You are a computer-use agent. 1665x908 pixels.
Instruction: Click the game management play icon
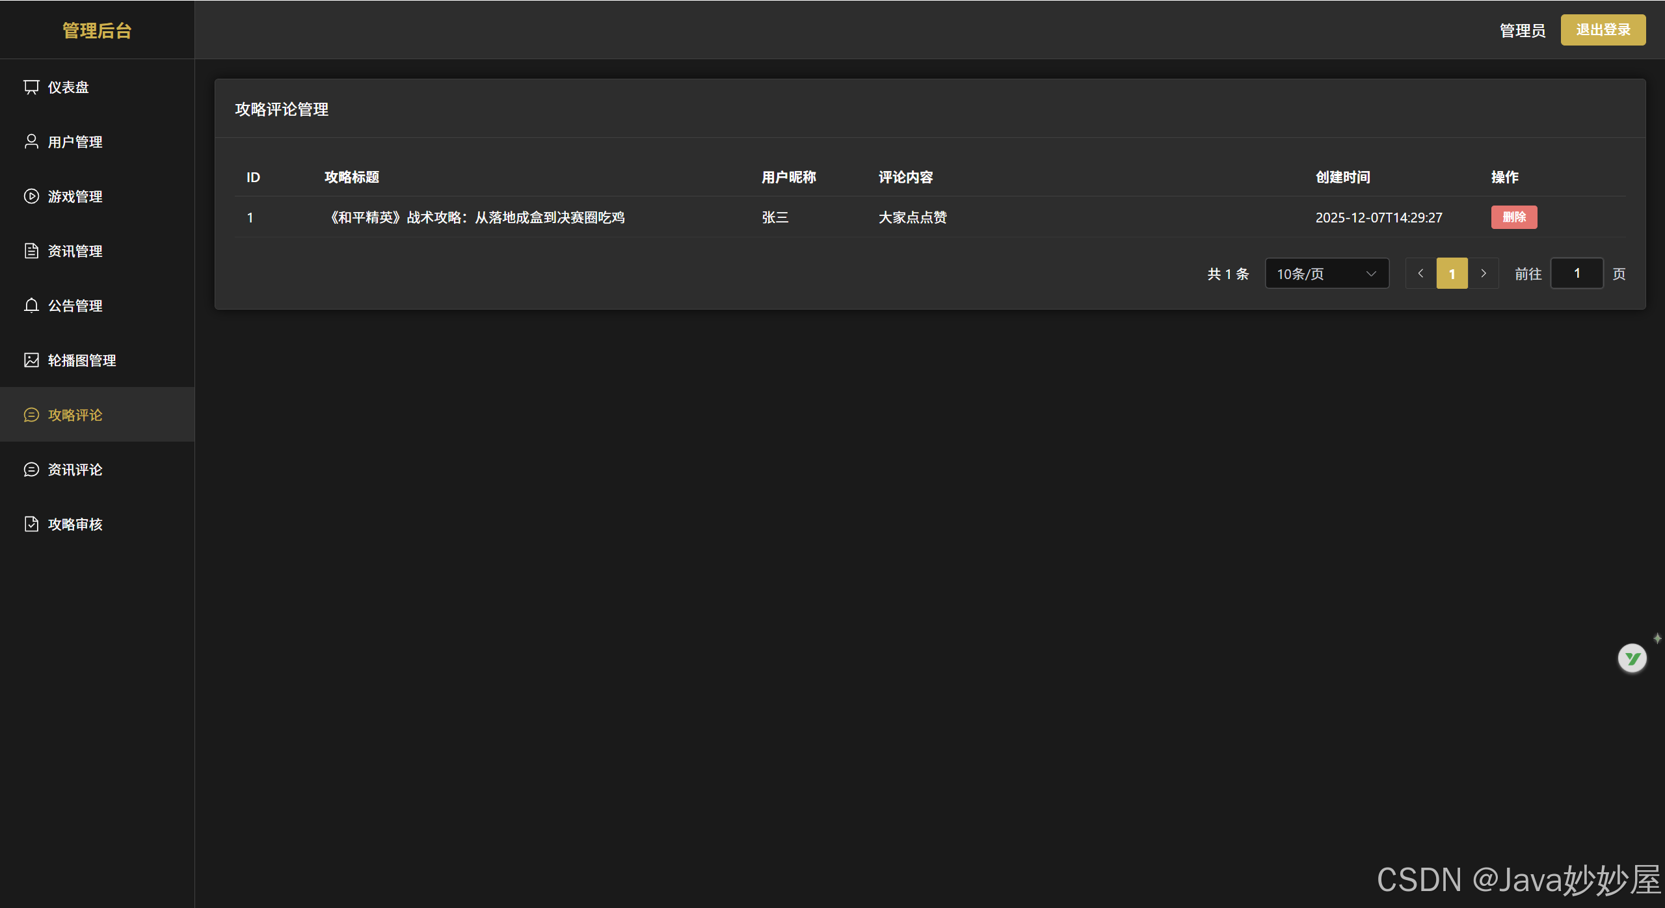click(x=31, y=196)
